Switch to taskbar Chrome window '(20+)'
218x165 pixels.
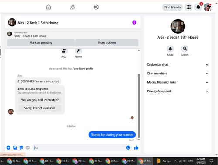point(47,161)
